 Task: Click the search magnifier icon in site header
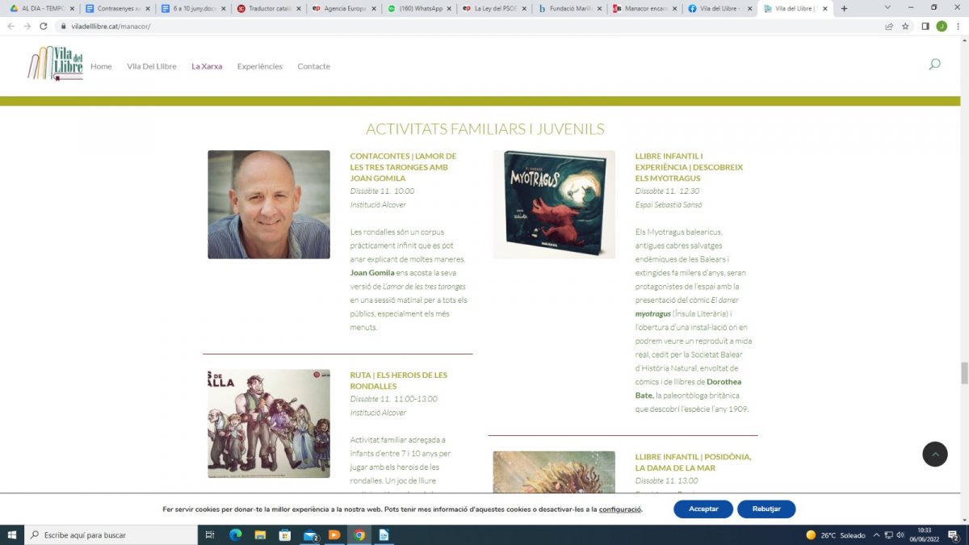[x=934, y=65]
